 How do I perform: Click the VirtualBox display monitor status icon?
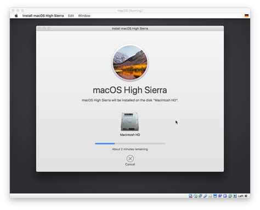215,196
